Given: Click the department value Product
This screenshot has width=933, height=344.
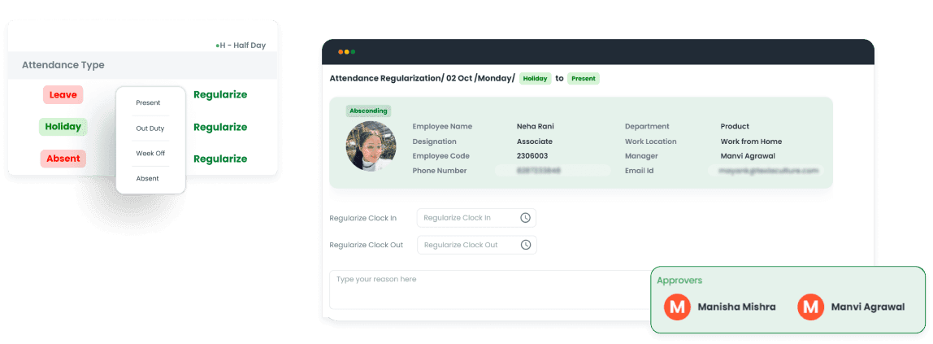Looking at the screenshot, I should click(x=735, y=126).
